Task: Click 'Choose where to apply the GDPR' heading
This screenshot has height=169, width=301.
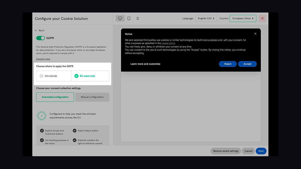Action: pos(55,66)
